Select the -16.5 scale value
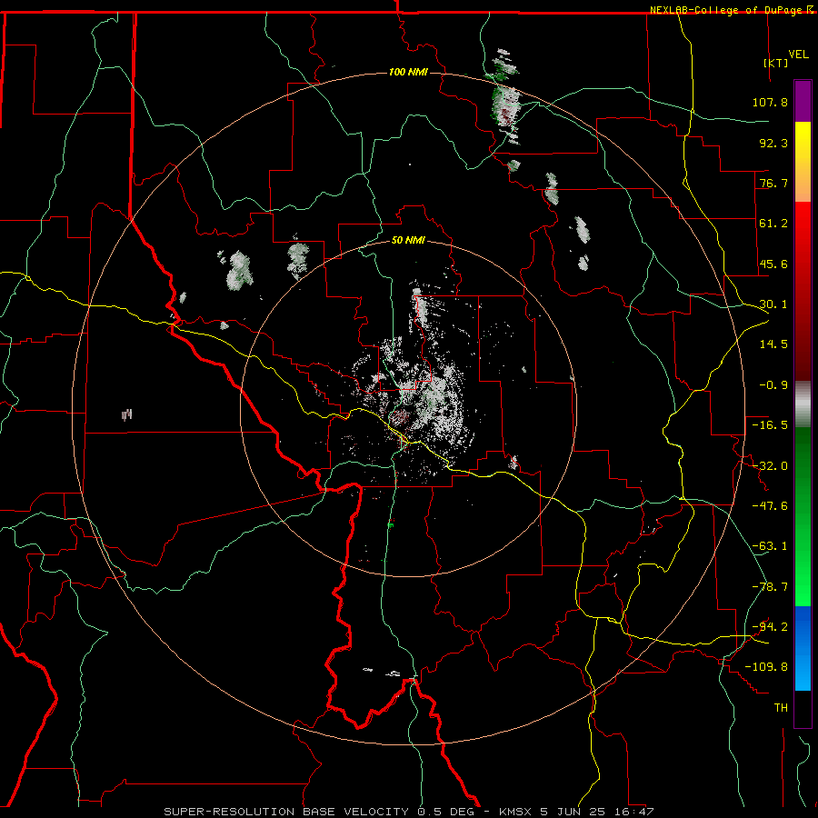Screen dimensions: 818x818 [770, 425]
